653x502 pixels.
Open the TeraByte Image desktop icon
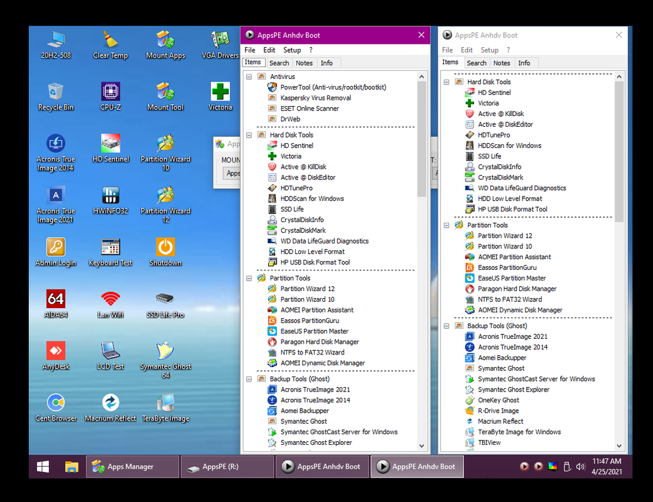click(165, 407)
